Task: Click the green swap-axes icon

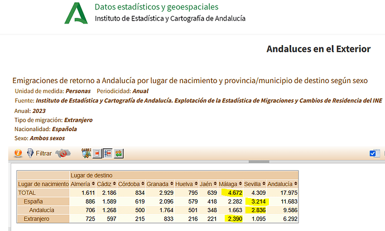Action: click(x=119, y=153)
